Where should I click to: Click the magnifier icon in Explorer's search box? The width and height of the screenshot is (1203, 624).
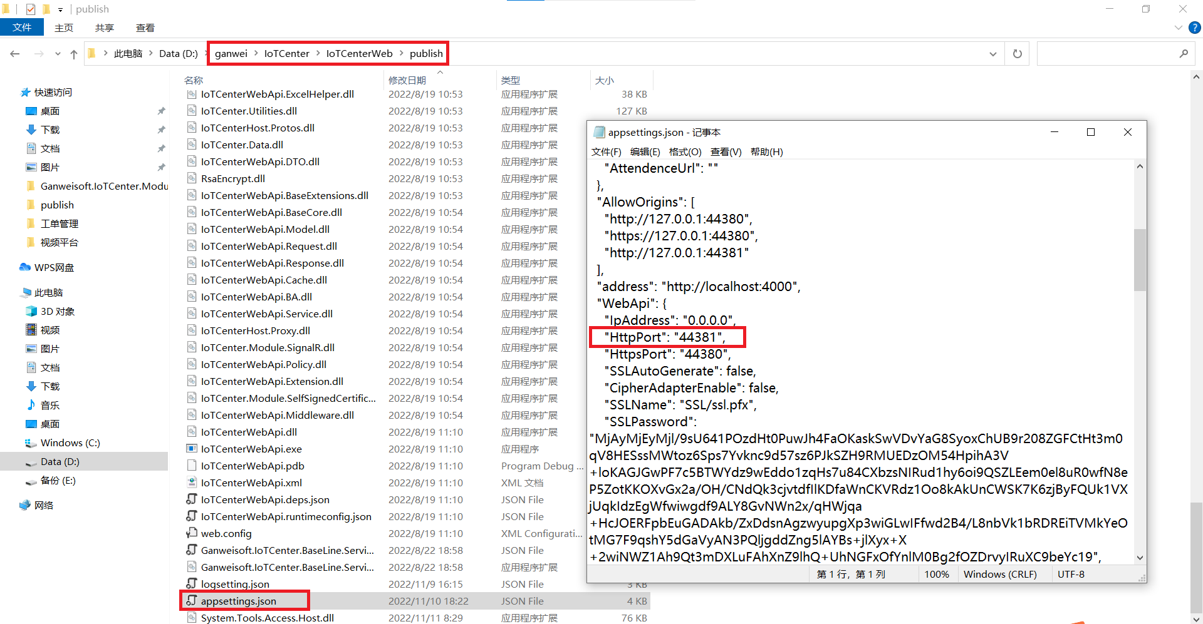pyautogui.click(x=1184, y=54)
